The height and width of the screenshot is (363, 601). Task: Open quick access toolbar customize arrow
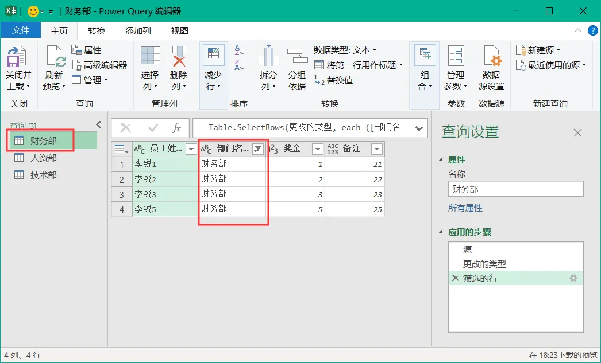click(x=51, y=12)
